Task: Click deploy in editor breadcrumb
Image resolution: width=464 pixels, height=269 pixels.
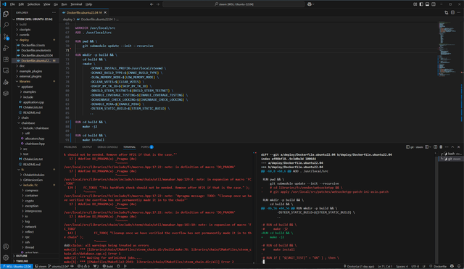Action: point(67,20)
